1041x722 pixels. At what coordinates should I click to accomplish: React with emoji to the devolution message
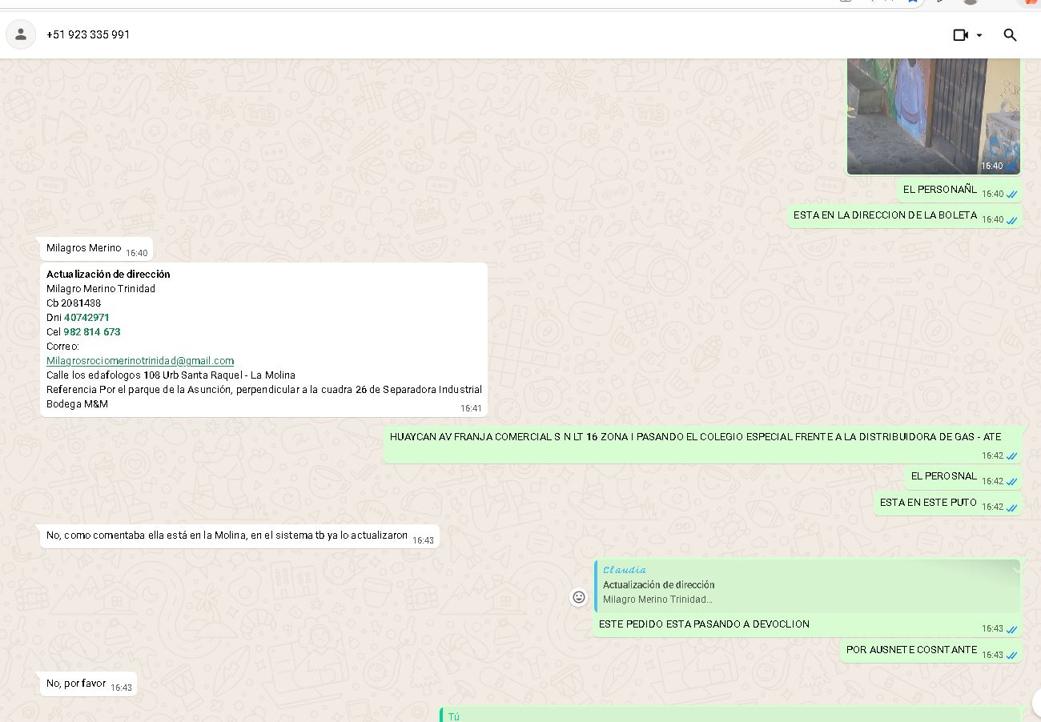point(578,597)
